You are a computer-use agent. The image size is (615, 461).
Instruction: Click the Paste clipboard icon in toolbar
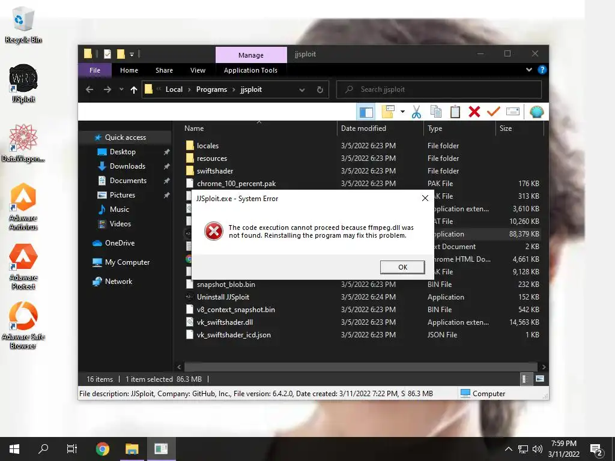(455, 112)
